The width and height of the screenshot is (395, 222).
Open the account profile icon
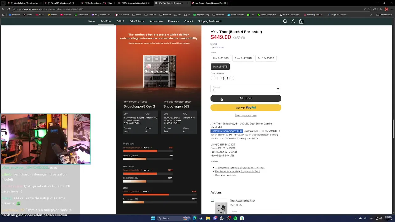pos(293,21)
